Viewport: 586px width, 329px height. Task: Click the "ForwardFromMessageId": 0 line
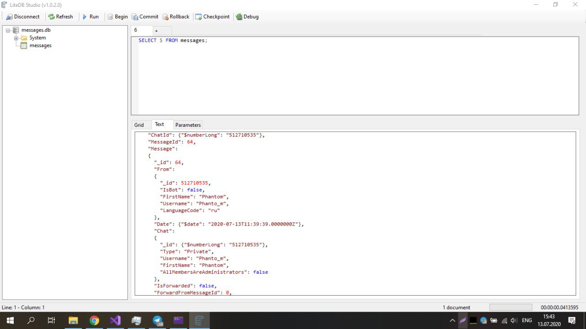click(193, 292)
